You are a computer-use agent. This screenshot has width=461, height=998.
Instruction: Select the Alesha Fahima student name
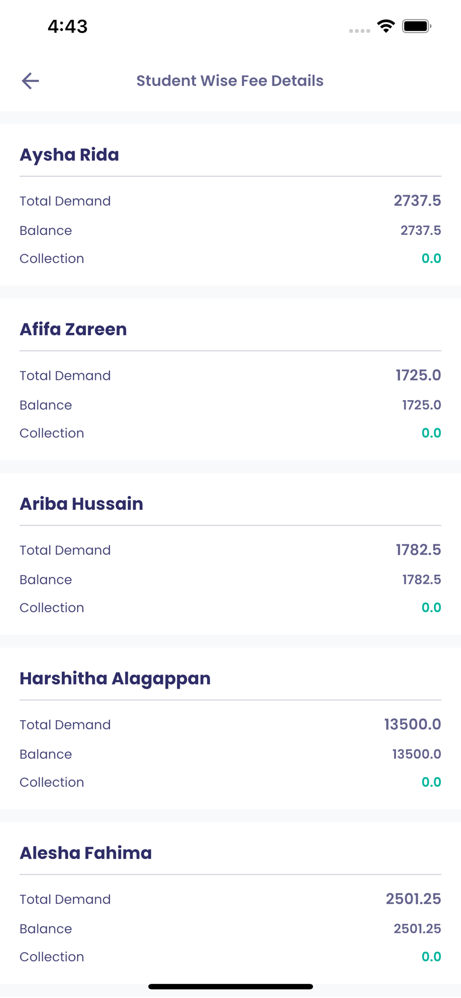tap(85, 853)
